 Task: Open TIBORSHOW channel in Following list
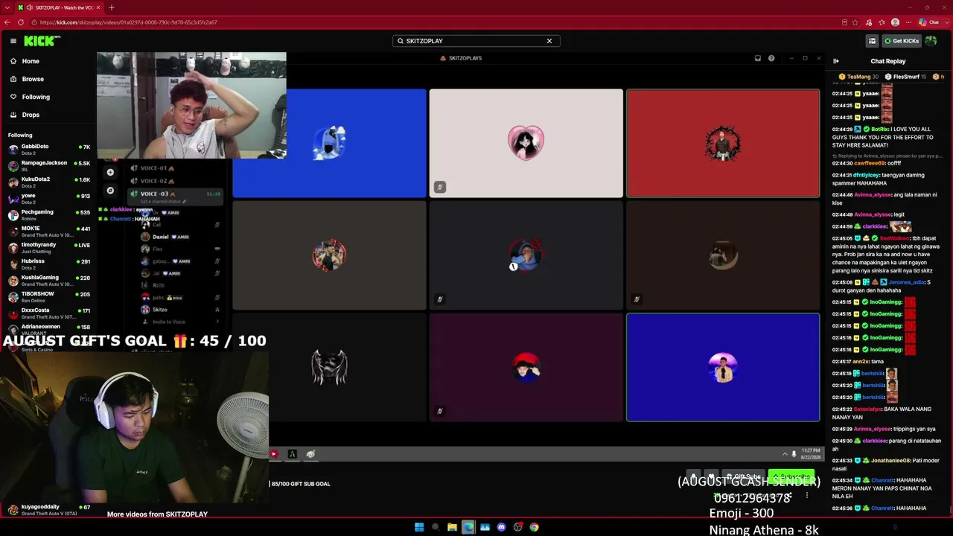coord(48,296)
